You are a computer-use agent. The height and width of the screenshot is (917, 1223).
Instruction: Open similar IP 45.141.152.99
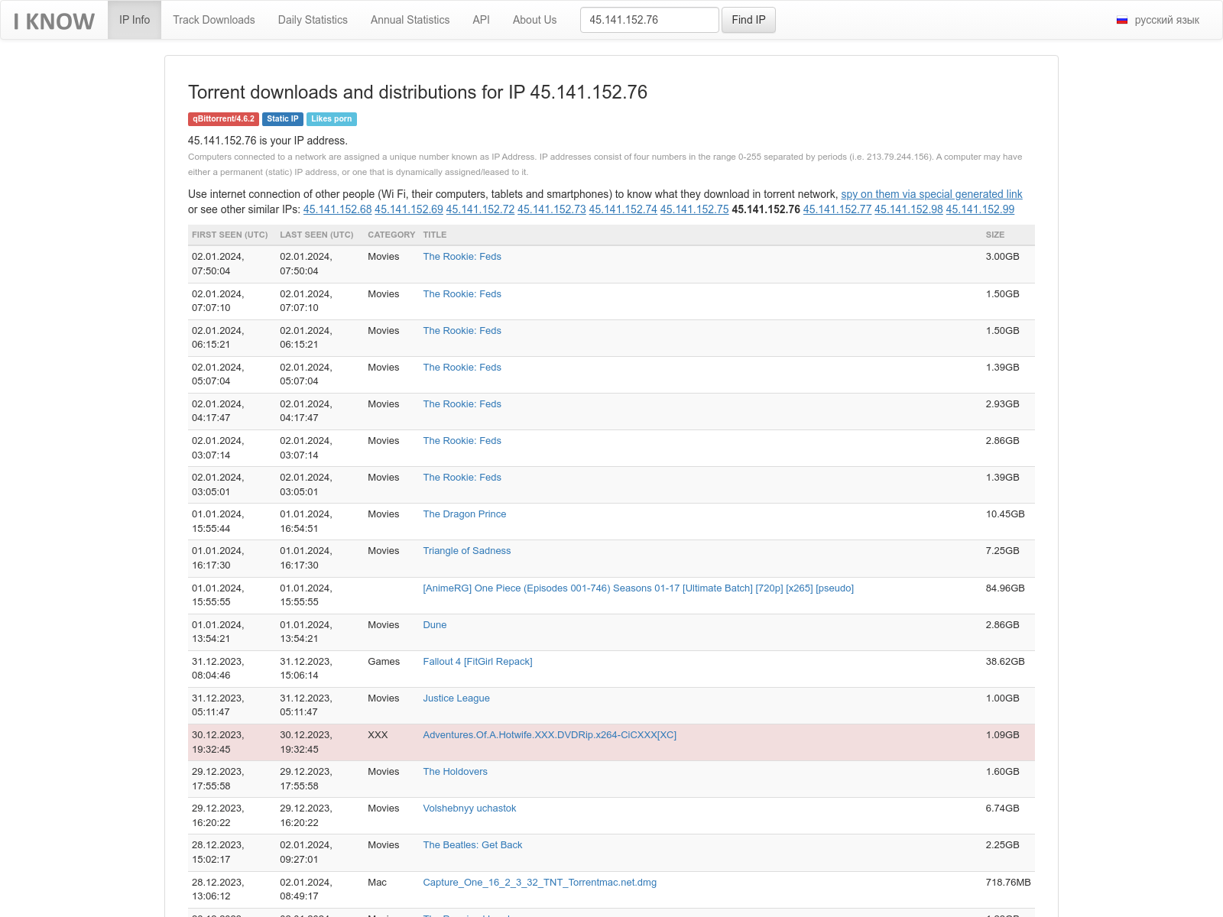[x=980, y=209]
